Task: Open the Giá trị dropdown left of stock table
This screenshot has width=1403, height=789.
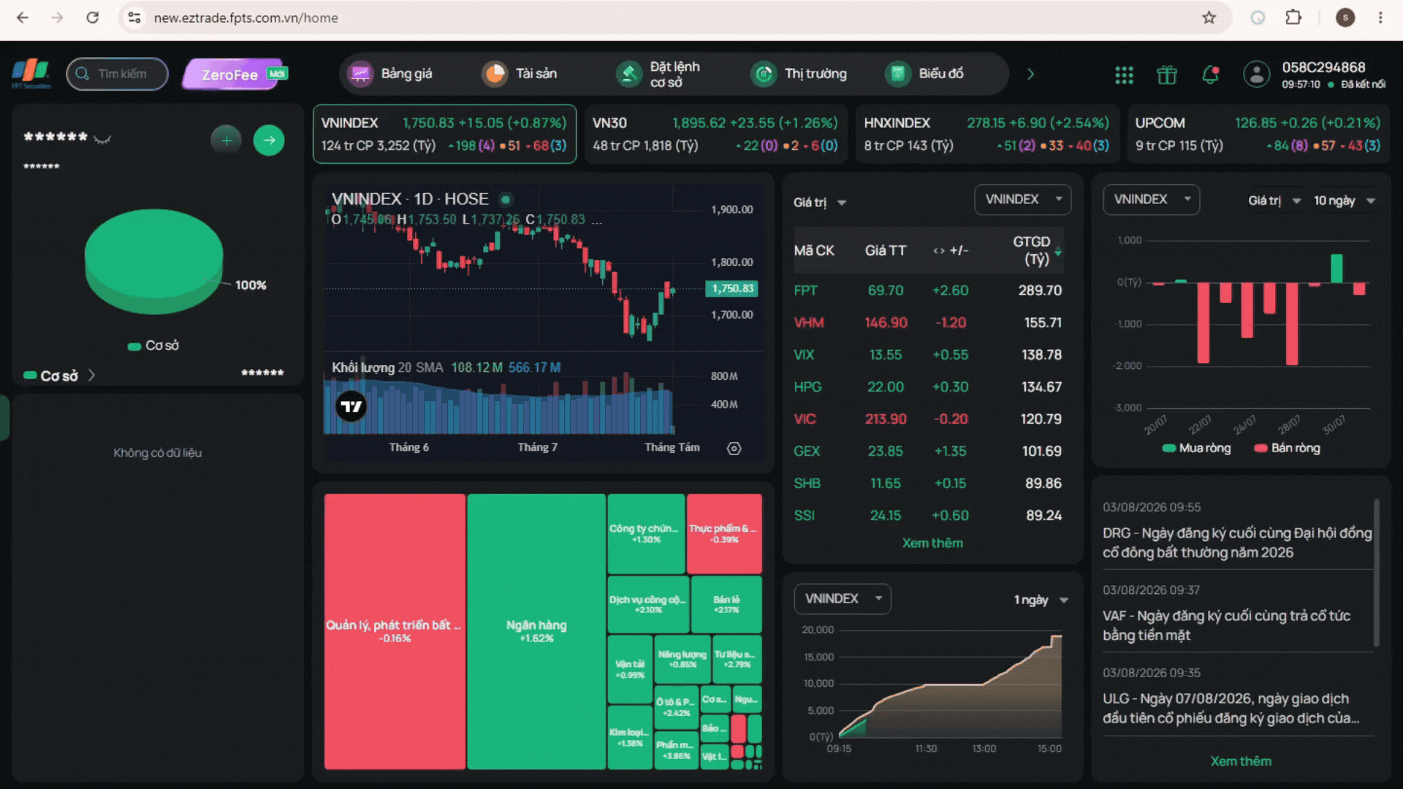Action: pos(820,202)
